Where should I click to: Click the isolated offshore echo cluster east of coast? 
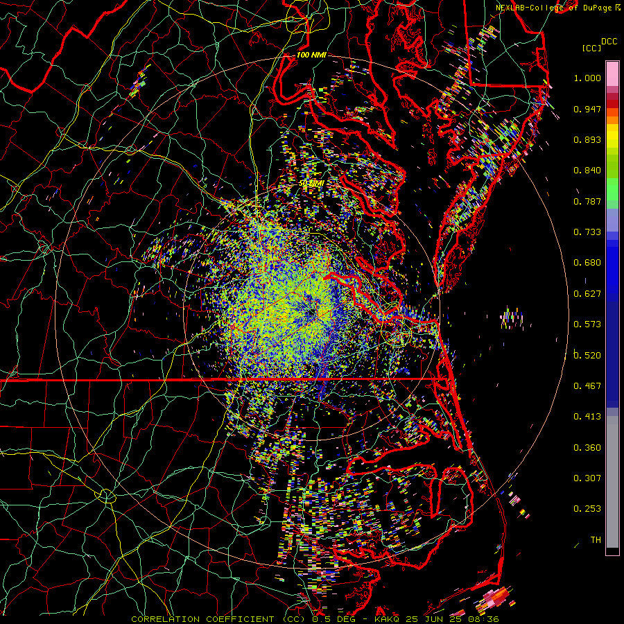click(512, 318)
